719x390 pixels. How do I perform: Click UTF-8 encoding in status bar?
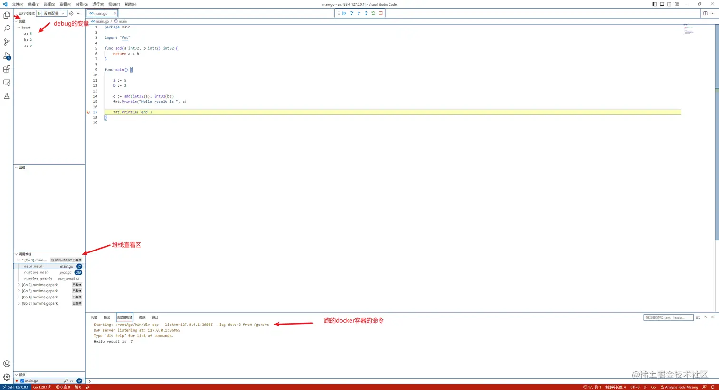[635, 387]
